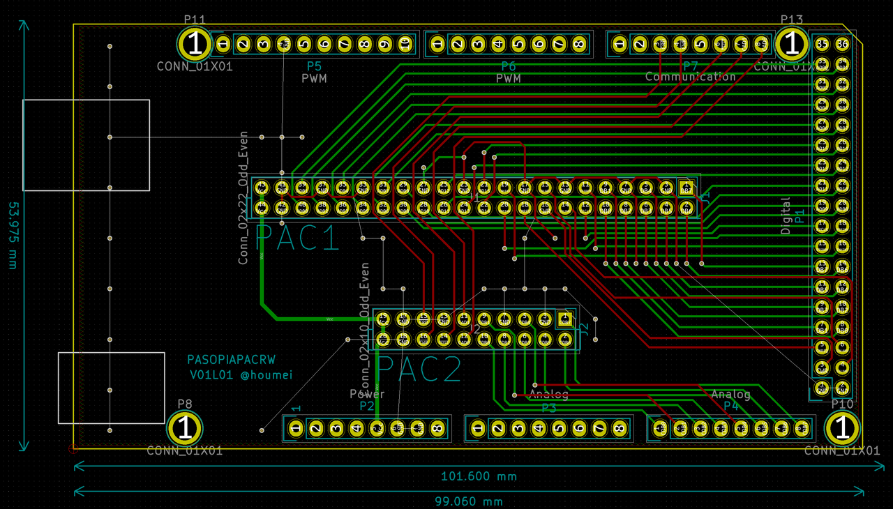
Task: Click the V01L01 @houmei version text
Action: coord(241,375)
